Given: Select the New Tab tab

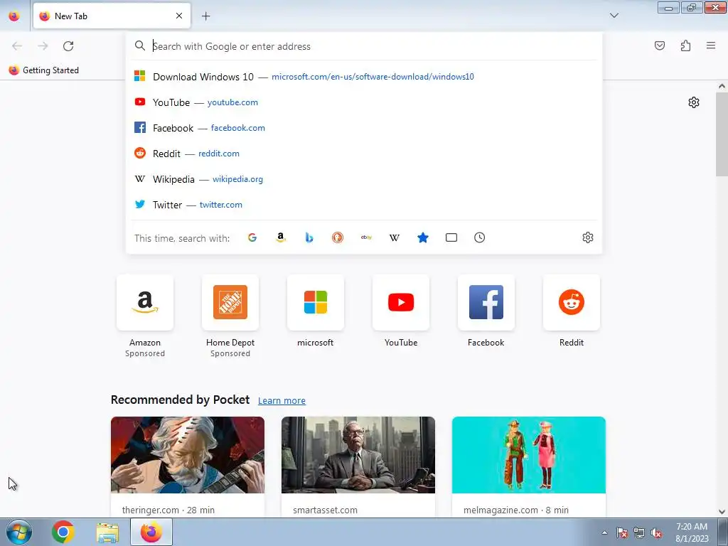Looking at the screenshot, I should tap(112, 16).
